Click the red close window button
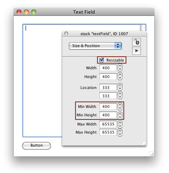169x173 pixels. (x=19, y=12)
